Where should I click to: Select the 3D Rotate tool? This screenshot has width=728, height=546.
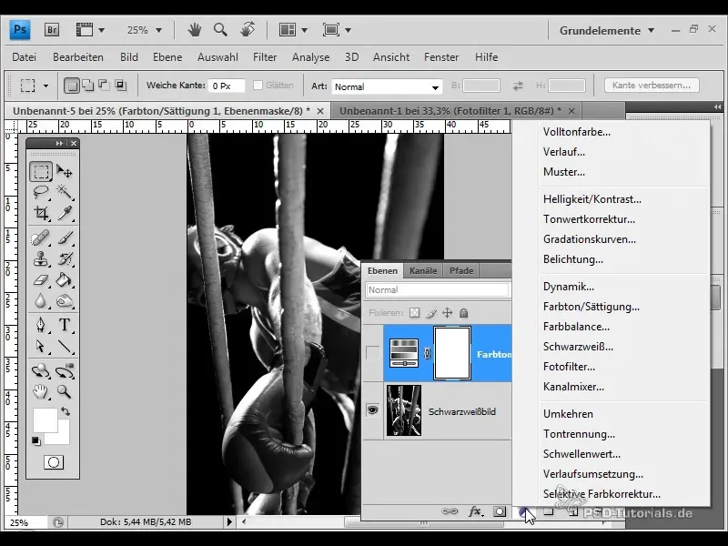(x=41, y=371)
